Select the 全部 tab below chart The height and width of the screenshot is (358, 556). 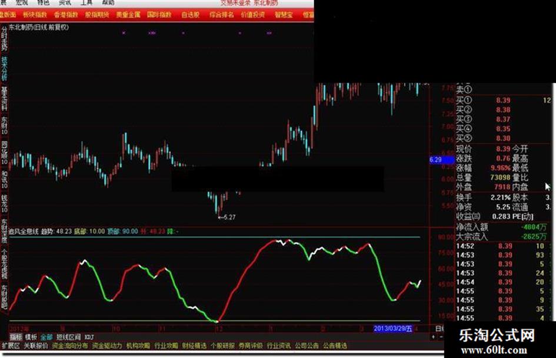click(46, 337)
